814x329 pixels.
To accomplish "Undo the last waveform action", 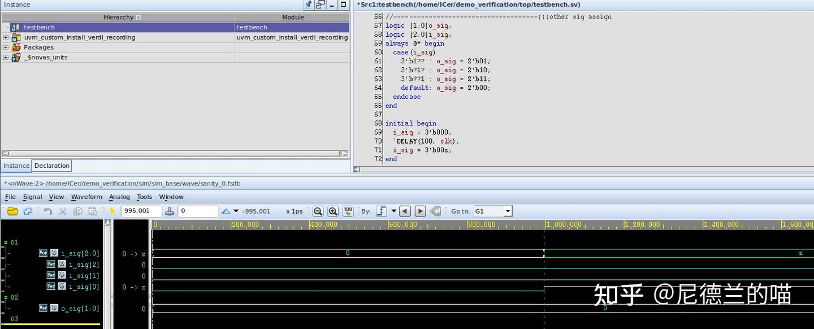I will [x=48, y=211].
